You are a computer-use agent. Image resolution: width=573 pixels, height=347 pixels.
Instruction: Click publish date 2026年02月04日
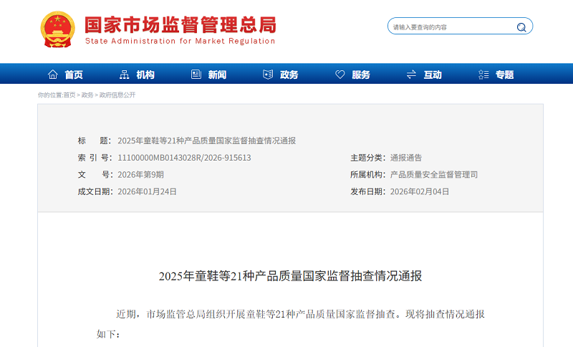click(x=420, y=191)
